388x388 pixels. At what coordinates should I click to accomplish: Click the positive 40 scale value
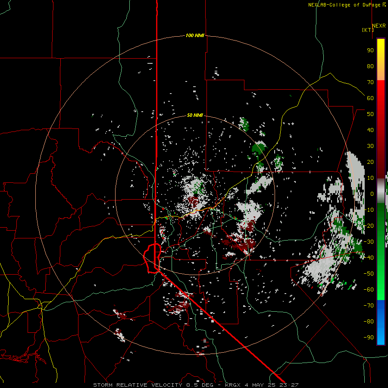370,130
